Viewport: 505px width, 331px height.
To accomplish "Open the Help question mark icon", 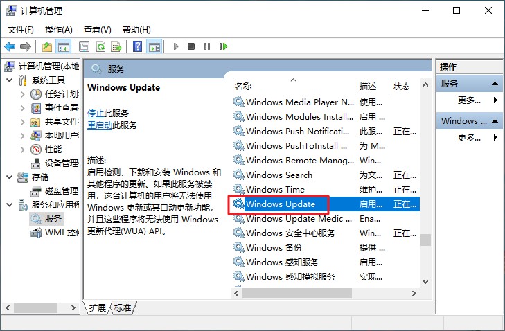I will (138, 46).
